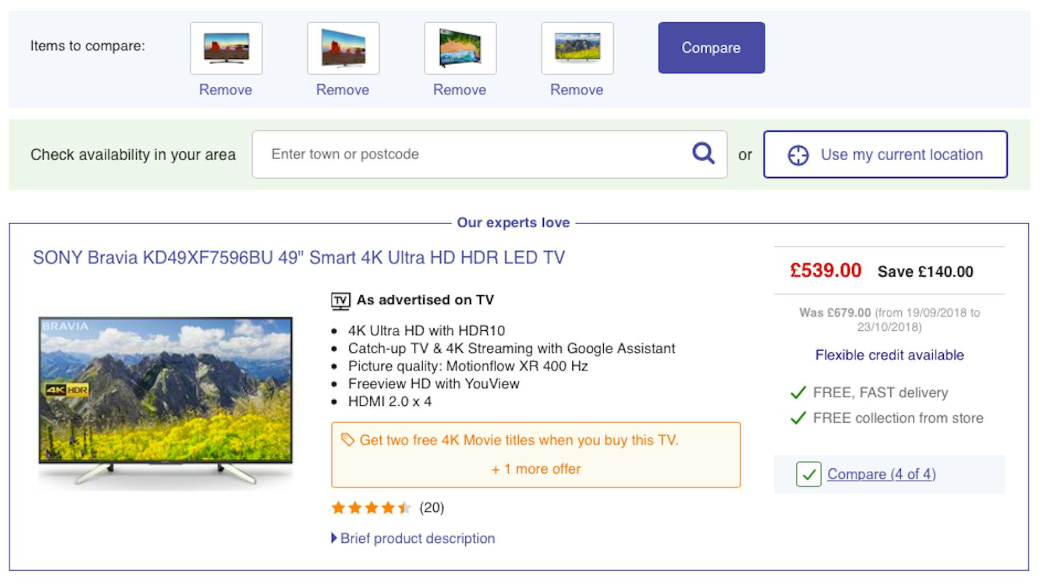Click Use my current location button
Screen dimensions: 1048x583
(886, 154)
